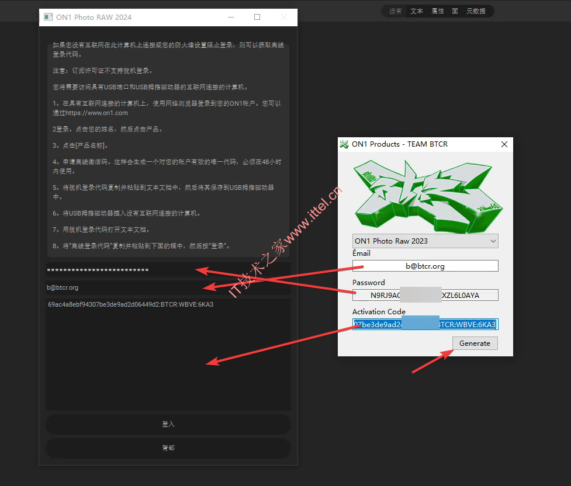Click instruction step '3。点击[产品名称]。'

point(80,145)
